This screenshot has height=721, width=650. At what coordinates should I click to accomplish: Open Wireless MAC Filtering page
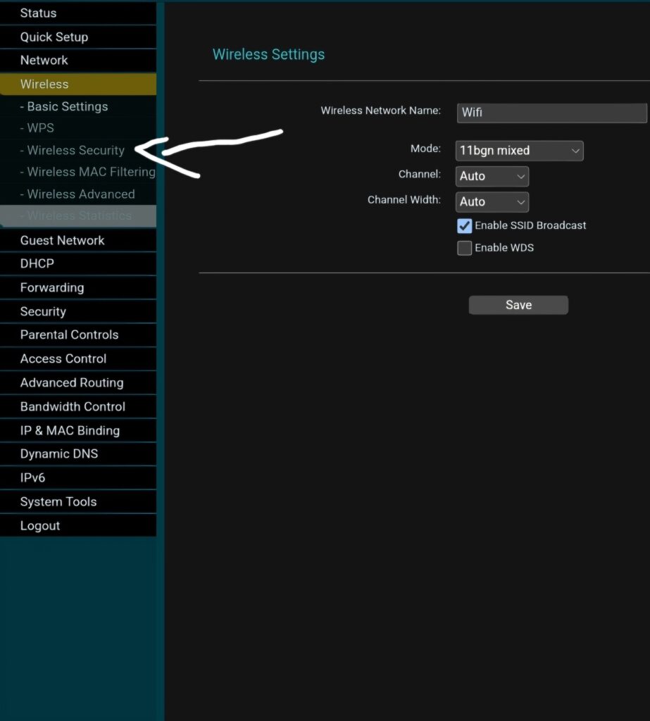pyautogui.click(x=90, y=172)
